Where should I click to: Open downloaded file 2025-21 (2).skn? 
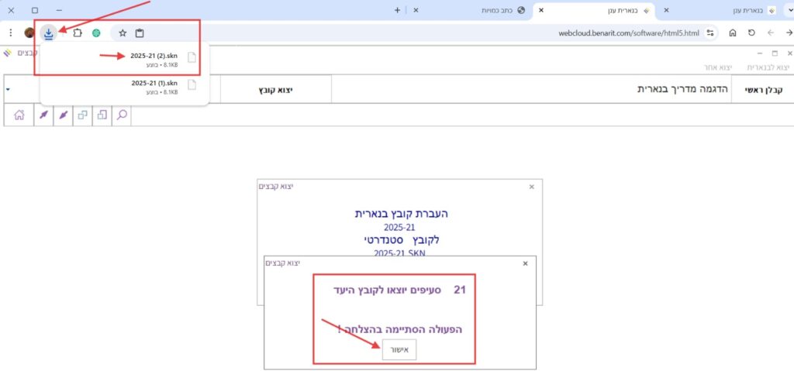[x=155, y=57]
